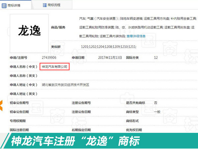Click the goods line starting 运载工具轮胎用防滑装置
Viewport: 198px width, 149px height.
click(x=137, y=27)
